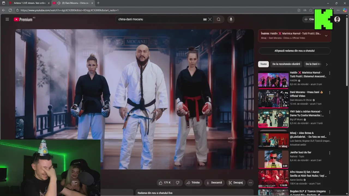Visit the Big UP Music channel
The image size is (349, 196).
296,120
